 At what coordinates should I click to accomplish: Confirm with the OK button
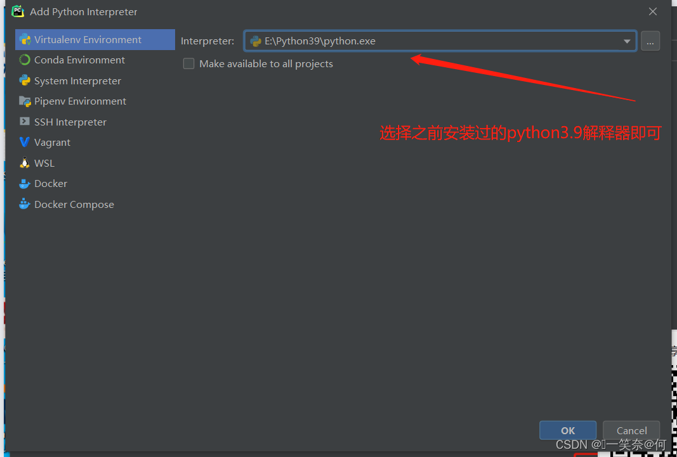(x=568, y=430)
